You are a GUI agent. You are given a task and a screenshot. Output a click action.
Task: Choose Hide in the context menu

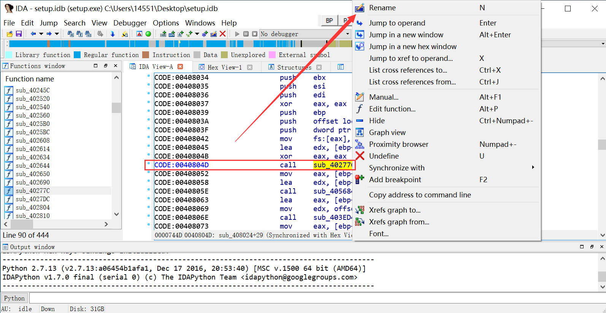point(447,121)
